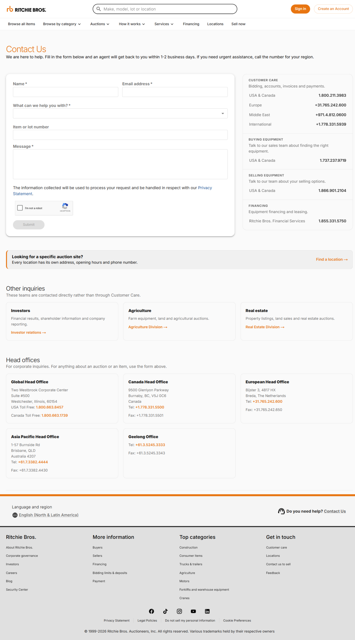
Task: Open Cookie Preferences in the footer
Action: click(237, 620)
